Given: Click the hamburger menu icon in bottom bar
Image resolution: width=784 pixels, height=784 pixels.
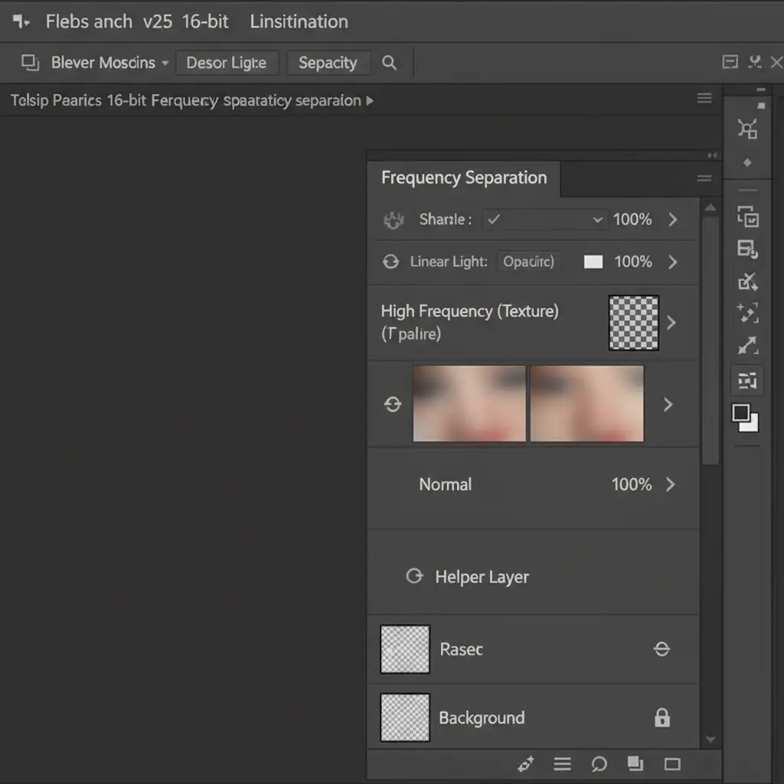Looking at the screenshot, I should click(563, 763).
